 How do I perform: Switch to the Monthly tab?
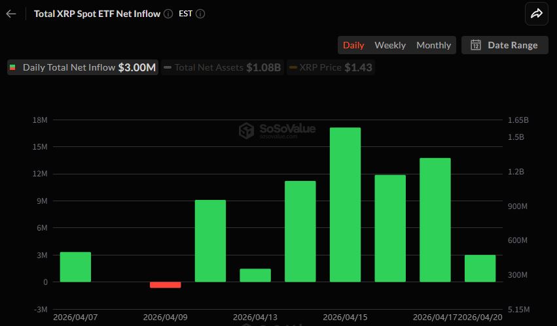coord(433,45)
